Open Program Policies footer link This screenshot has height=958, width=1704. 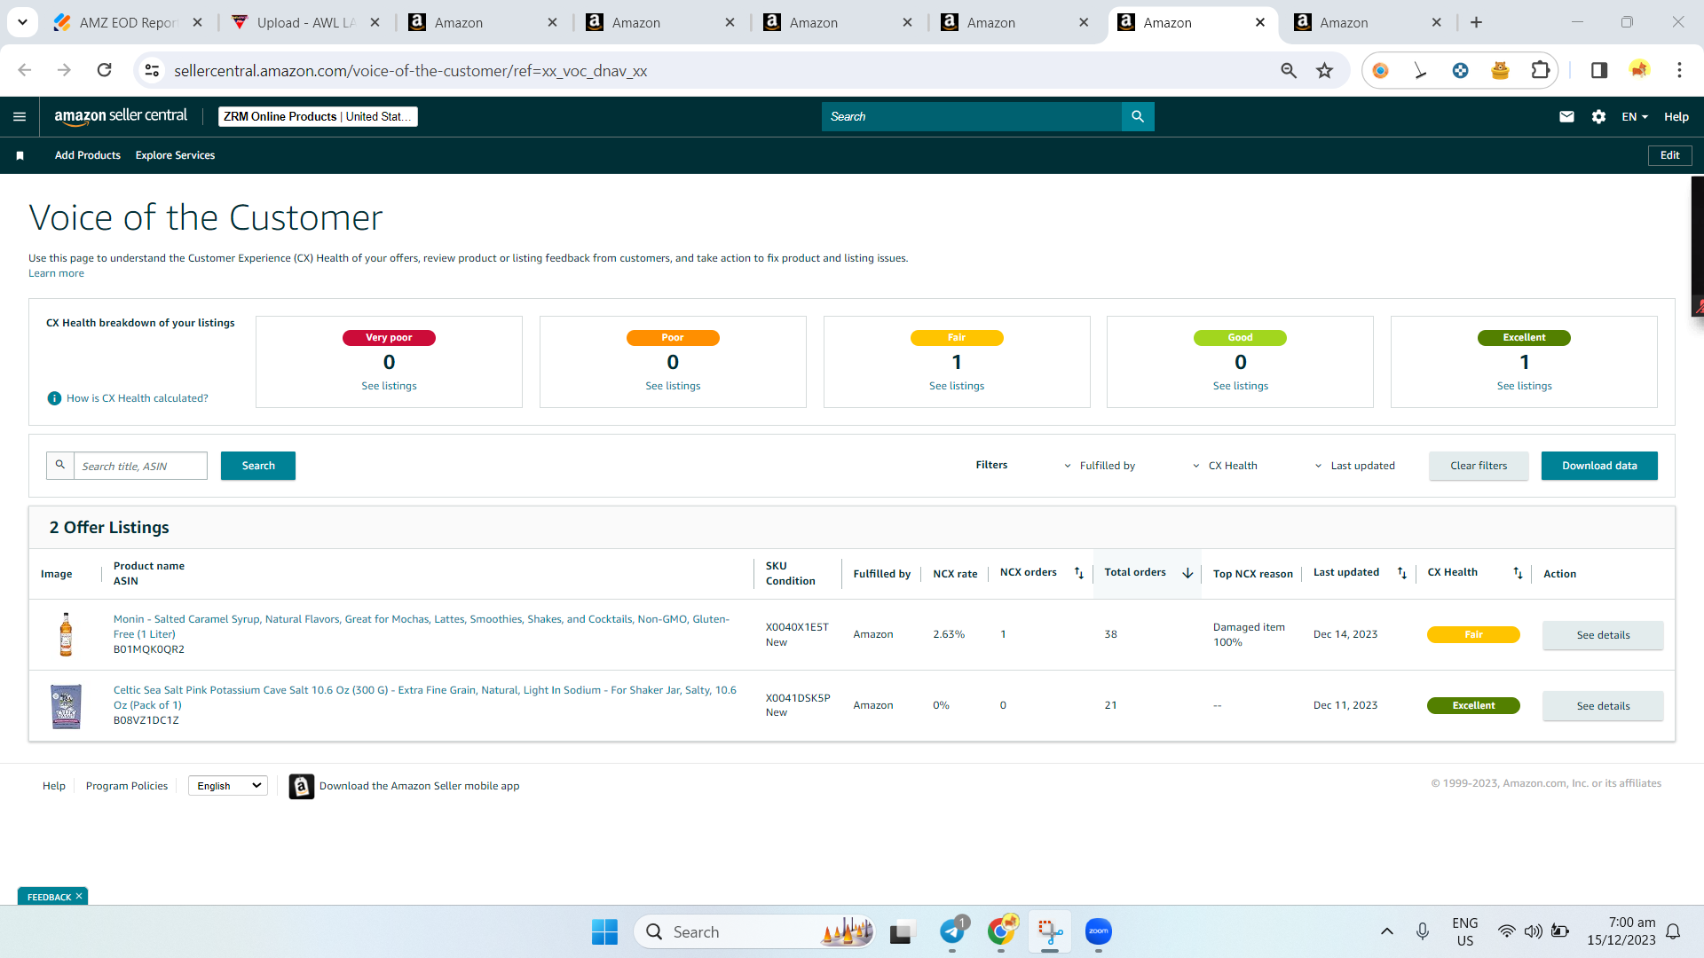click(127, 786)
